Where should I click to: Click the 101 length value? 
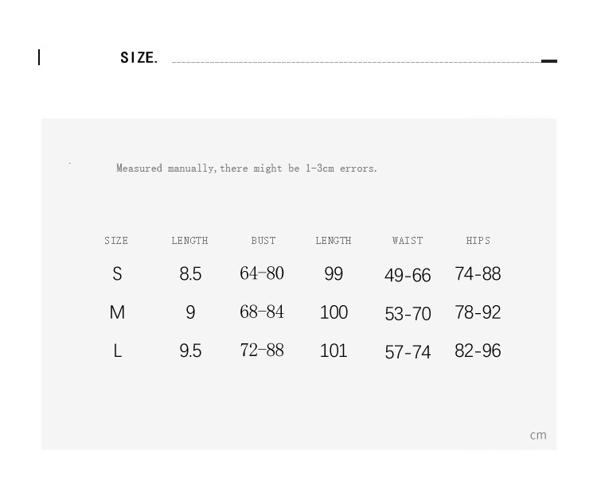(x=334, y=351)
